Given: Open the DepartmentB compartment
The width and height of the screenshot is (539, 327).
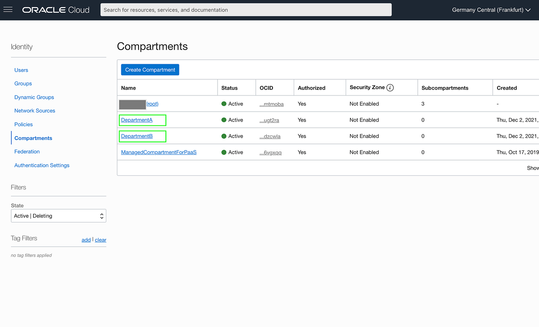Looking at the screenshot, I should click(x=136, y=136).
